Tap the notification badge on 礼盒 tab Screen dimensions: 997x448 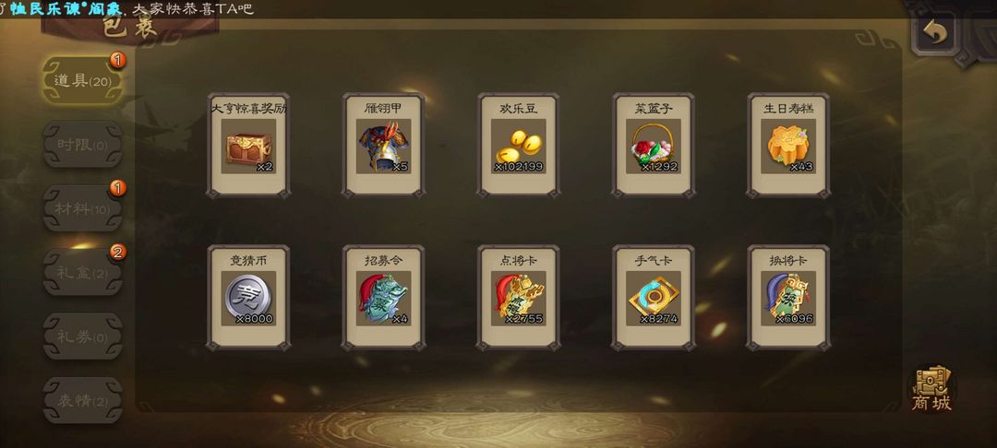117,252
